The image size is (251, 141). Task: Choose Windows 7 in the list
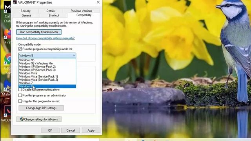click(x=47, y=83)
